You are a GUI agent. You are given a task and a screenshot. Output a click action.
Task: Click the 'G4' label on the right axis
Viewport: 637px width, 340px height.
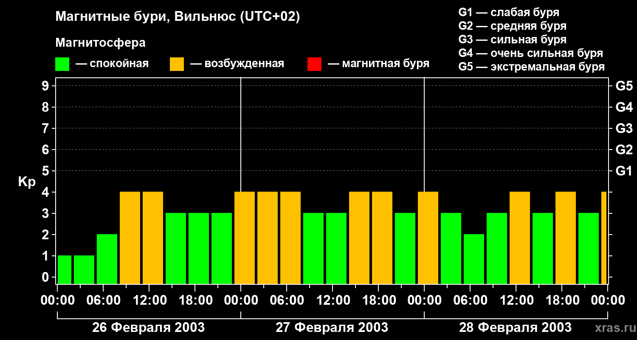pos(624,107)
